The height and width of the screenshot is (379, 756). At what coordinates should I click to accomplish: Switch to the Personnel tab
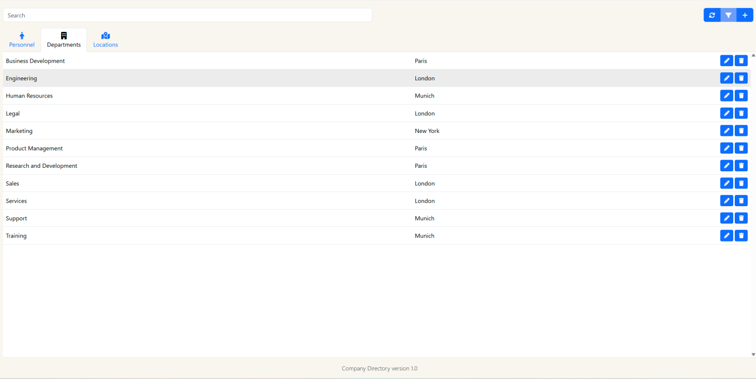pos(22,40)
